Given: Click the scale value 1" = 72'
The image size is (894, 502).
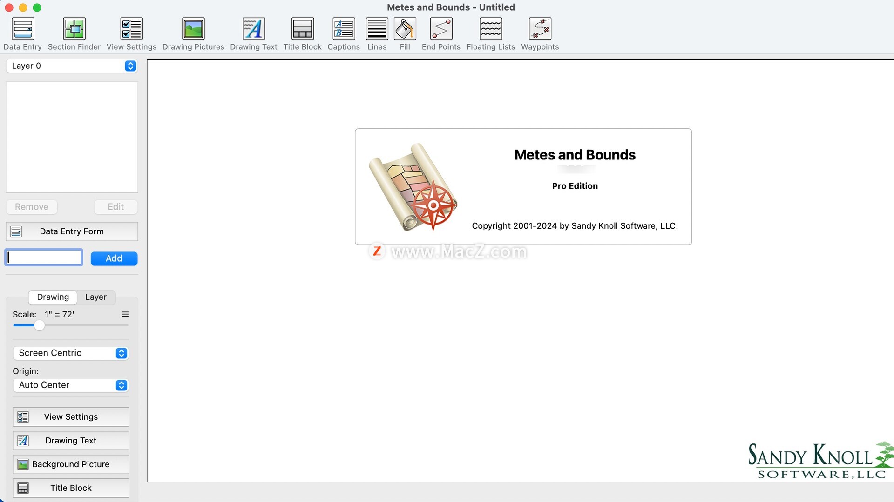Looking at the screenshot, I should (x=60, y=314).
